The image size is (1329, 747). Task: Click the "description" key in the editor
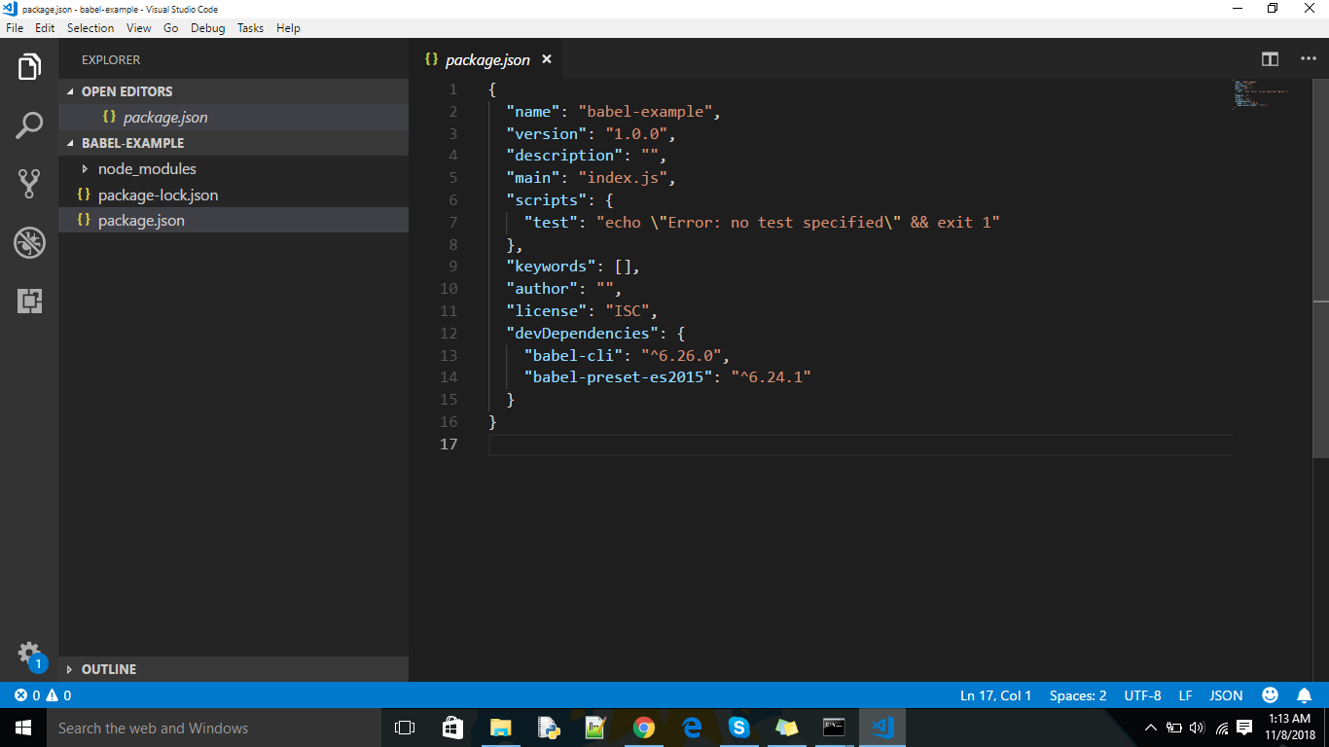coord(564,156)
